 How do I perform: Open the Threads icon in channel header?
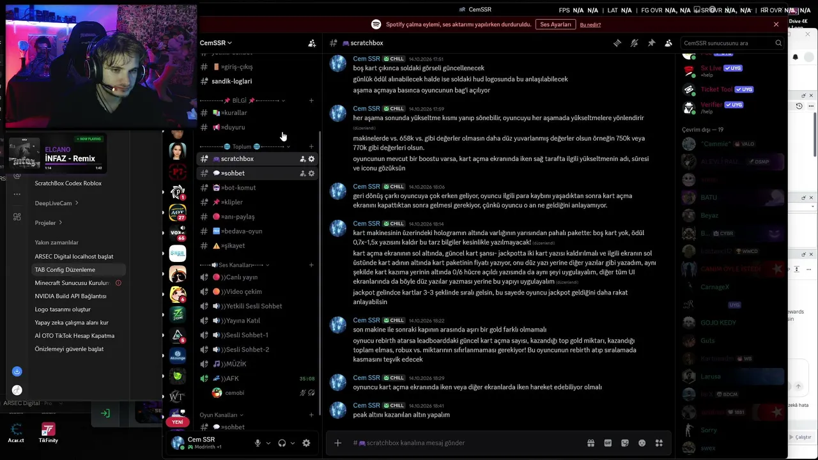click(x=617, y=43)
